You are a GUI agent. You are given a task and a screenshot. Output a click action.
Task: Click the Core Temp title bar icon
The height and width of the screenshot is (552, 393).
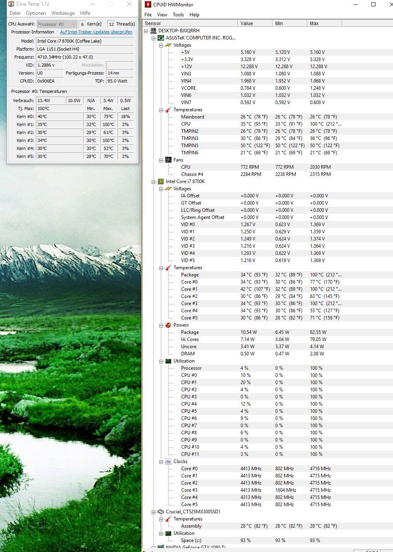point(11,4)
